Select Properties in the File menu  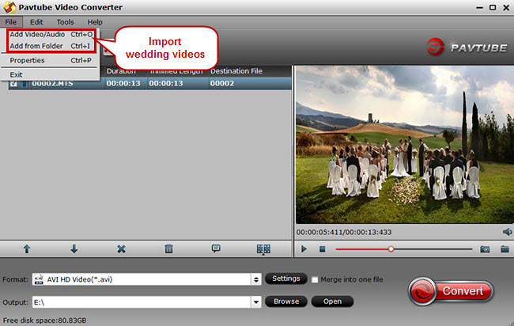[x=51, y=60]
